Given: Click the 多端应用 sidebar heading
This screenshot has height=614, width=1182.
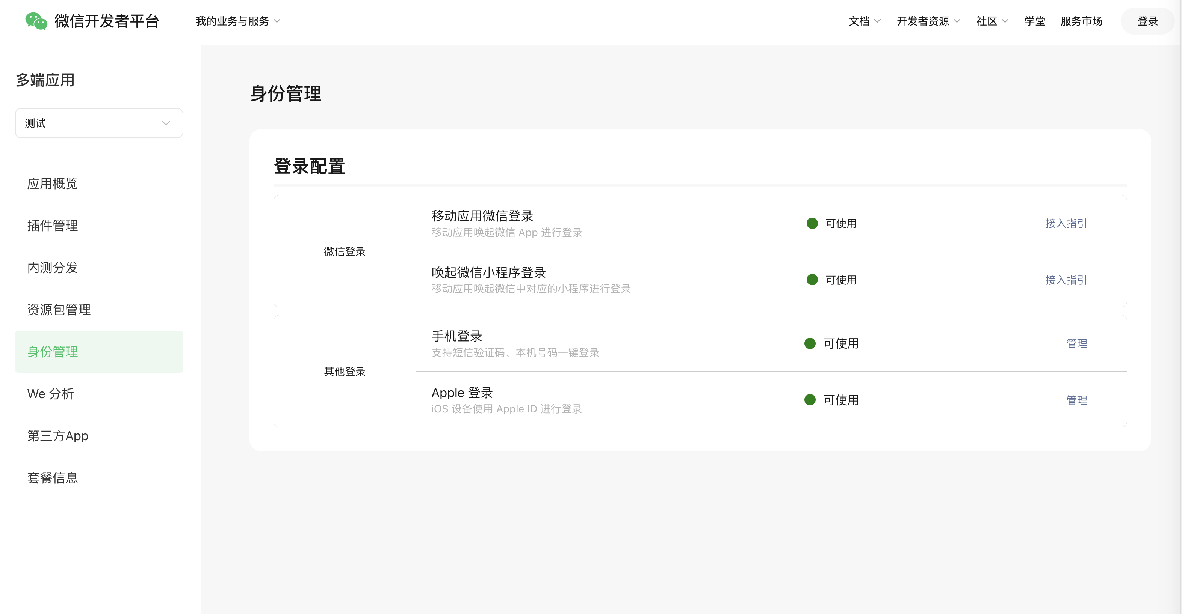Looking at the screenshot, I should click(x=45, y=80).
